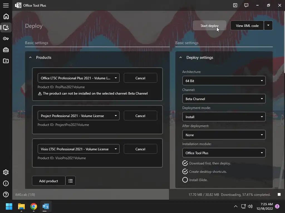Open the Architecture 64 Bit dropdown
Image resolution: width=285 pixels, height=213 pixels.
[224, 81]
